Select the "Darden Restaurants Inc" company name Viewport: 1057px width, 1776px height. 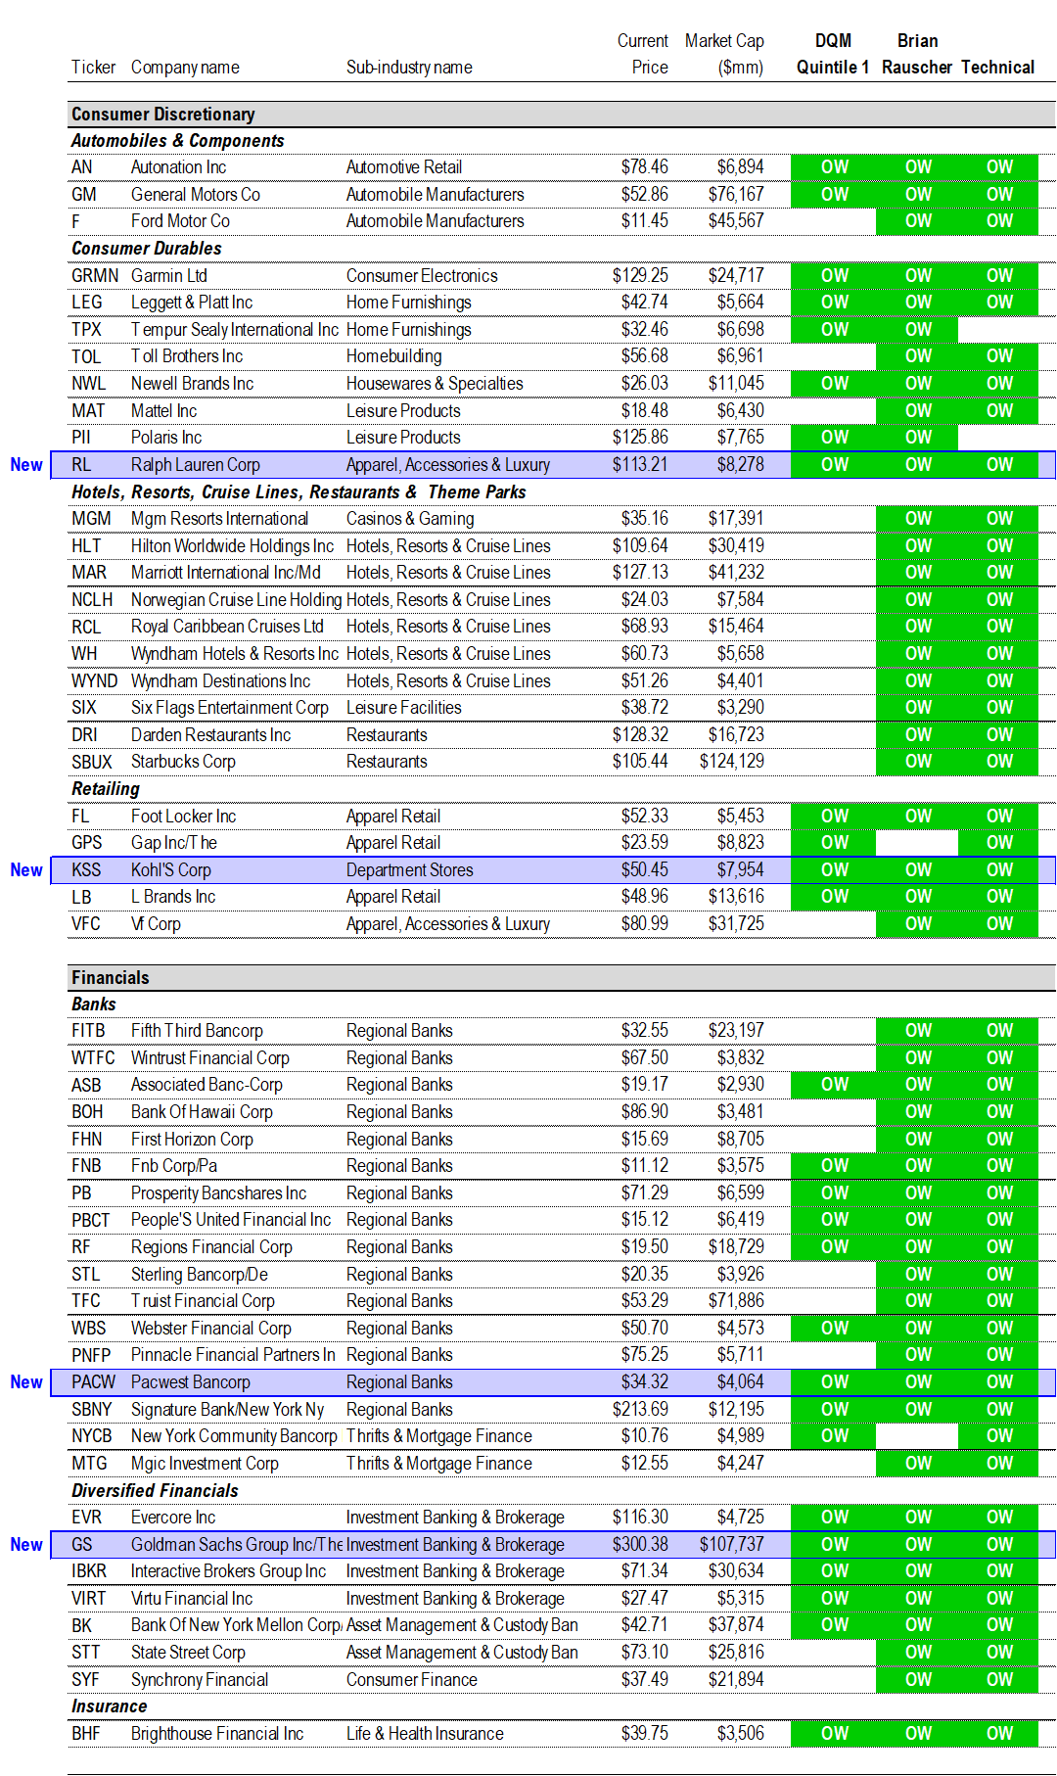[x=211, y=735]
